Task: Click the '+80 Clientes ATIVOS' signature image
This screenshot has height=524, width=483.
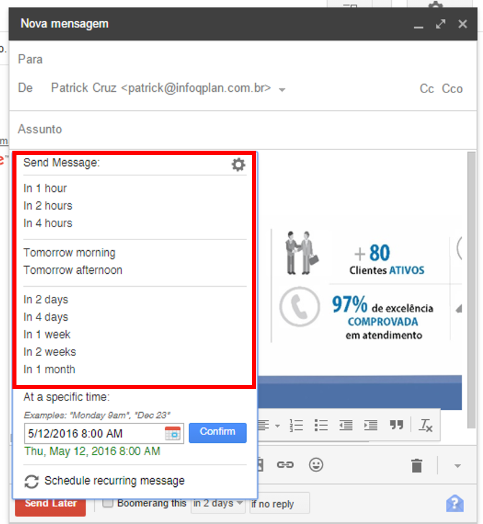Action: (388, 258)
